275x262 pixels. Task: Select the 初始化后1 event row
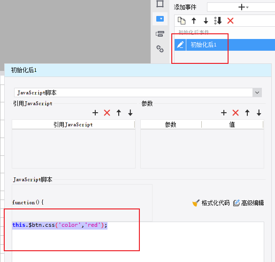(225, 45)
